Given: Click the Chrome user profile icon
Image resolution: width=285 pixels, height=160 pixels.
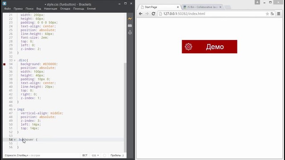Looking at the screenshot, I should pos(257,2).
